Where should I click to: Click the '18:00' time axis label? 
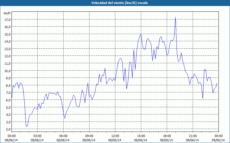tap(167, 136)
